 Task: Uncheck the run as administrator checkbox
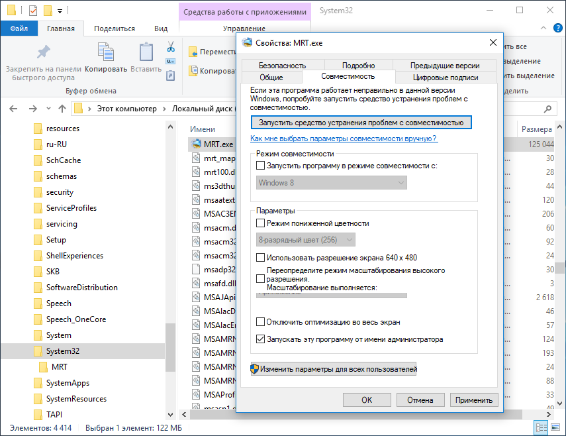(260, 339)
